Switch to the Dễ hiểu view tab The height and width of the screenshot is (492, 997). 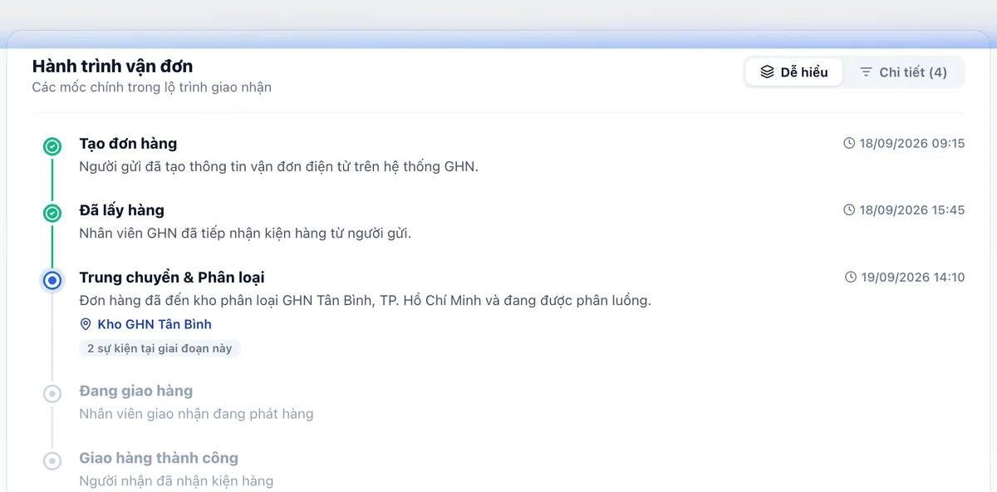(x=793, y=72)
